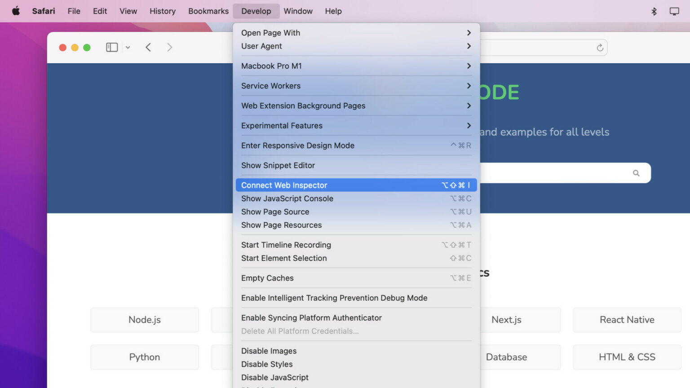The image size is (690, 388).
Task: Open the sidebar options dropdown chevron
Action: 128,47
